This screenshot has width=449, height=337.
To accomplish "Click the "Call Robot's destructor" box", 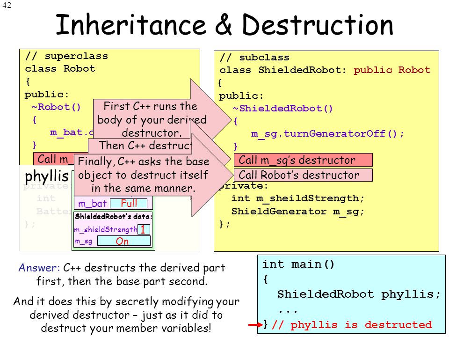I will (x=303, y=175).
